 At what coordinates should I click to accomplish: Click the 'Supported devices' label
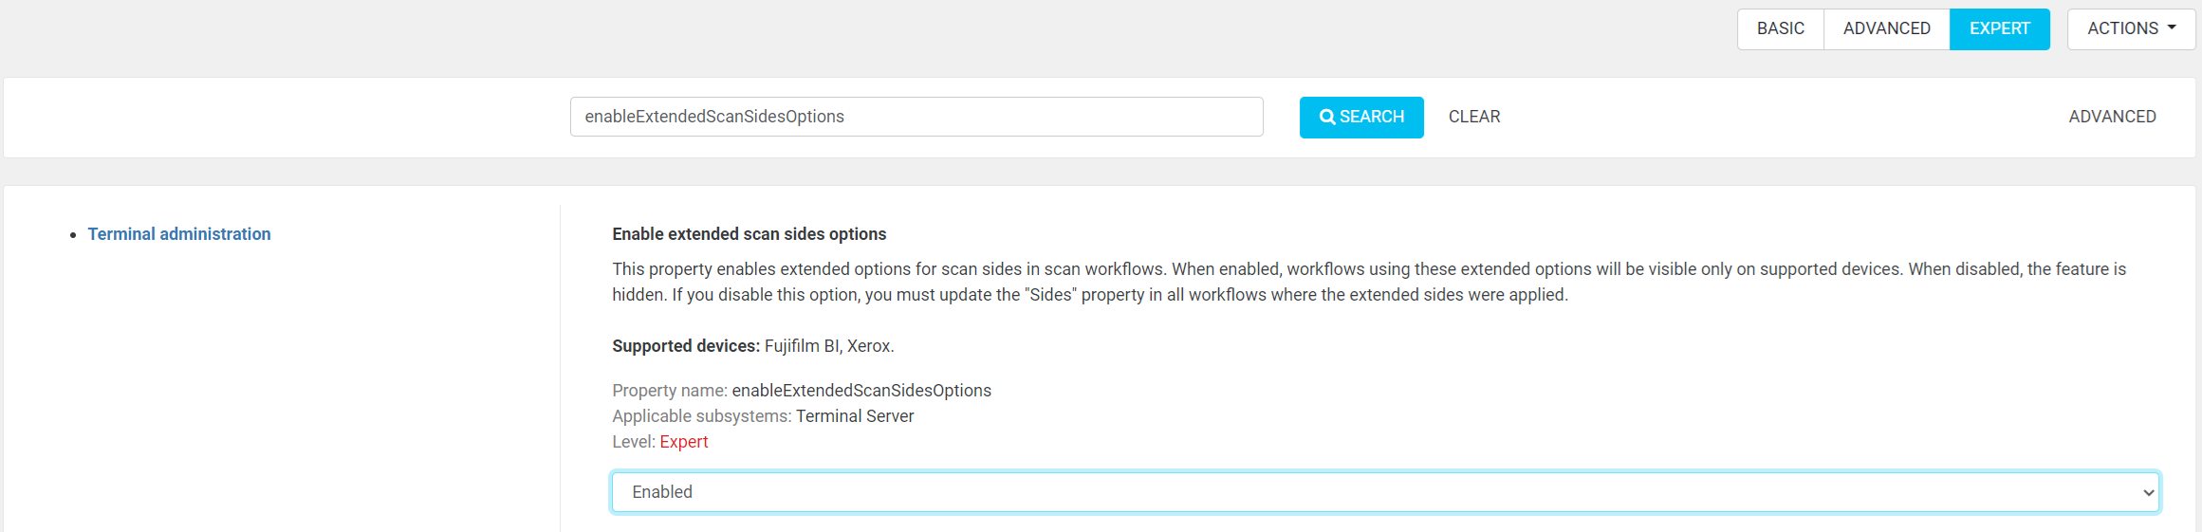(685, 346)
